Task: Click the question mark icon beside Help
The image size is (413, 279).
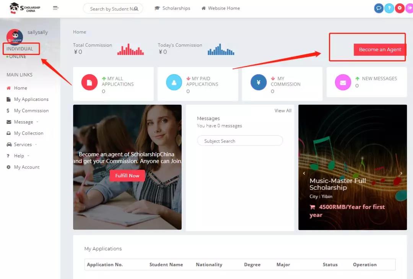Action: [x=8, y=156]
